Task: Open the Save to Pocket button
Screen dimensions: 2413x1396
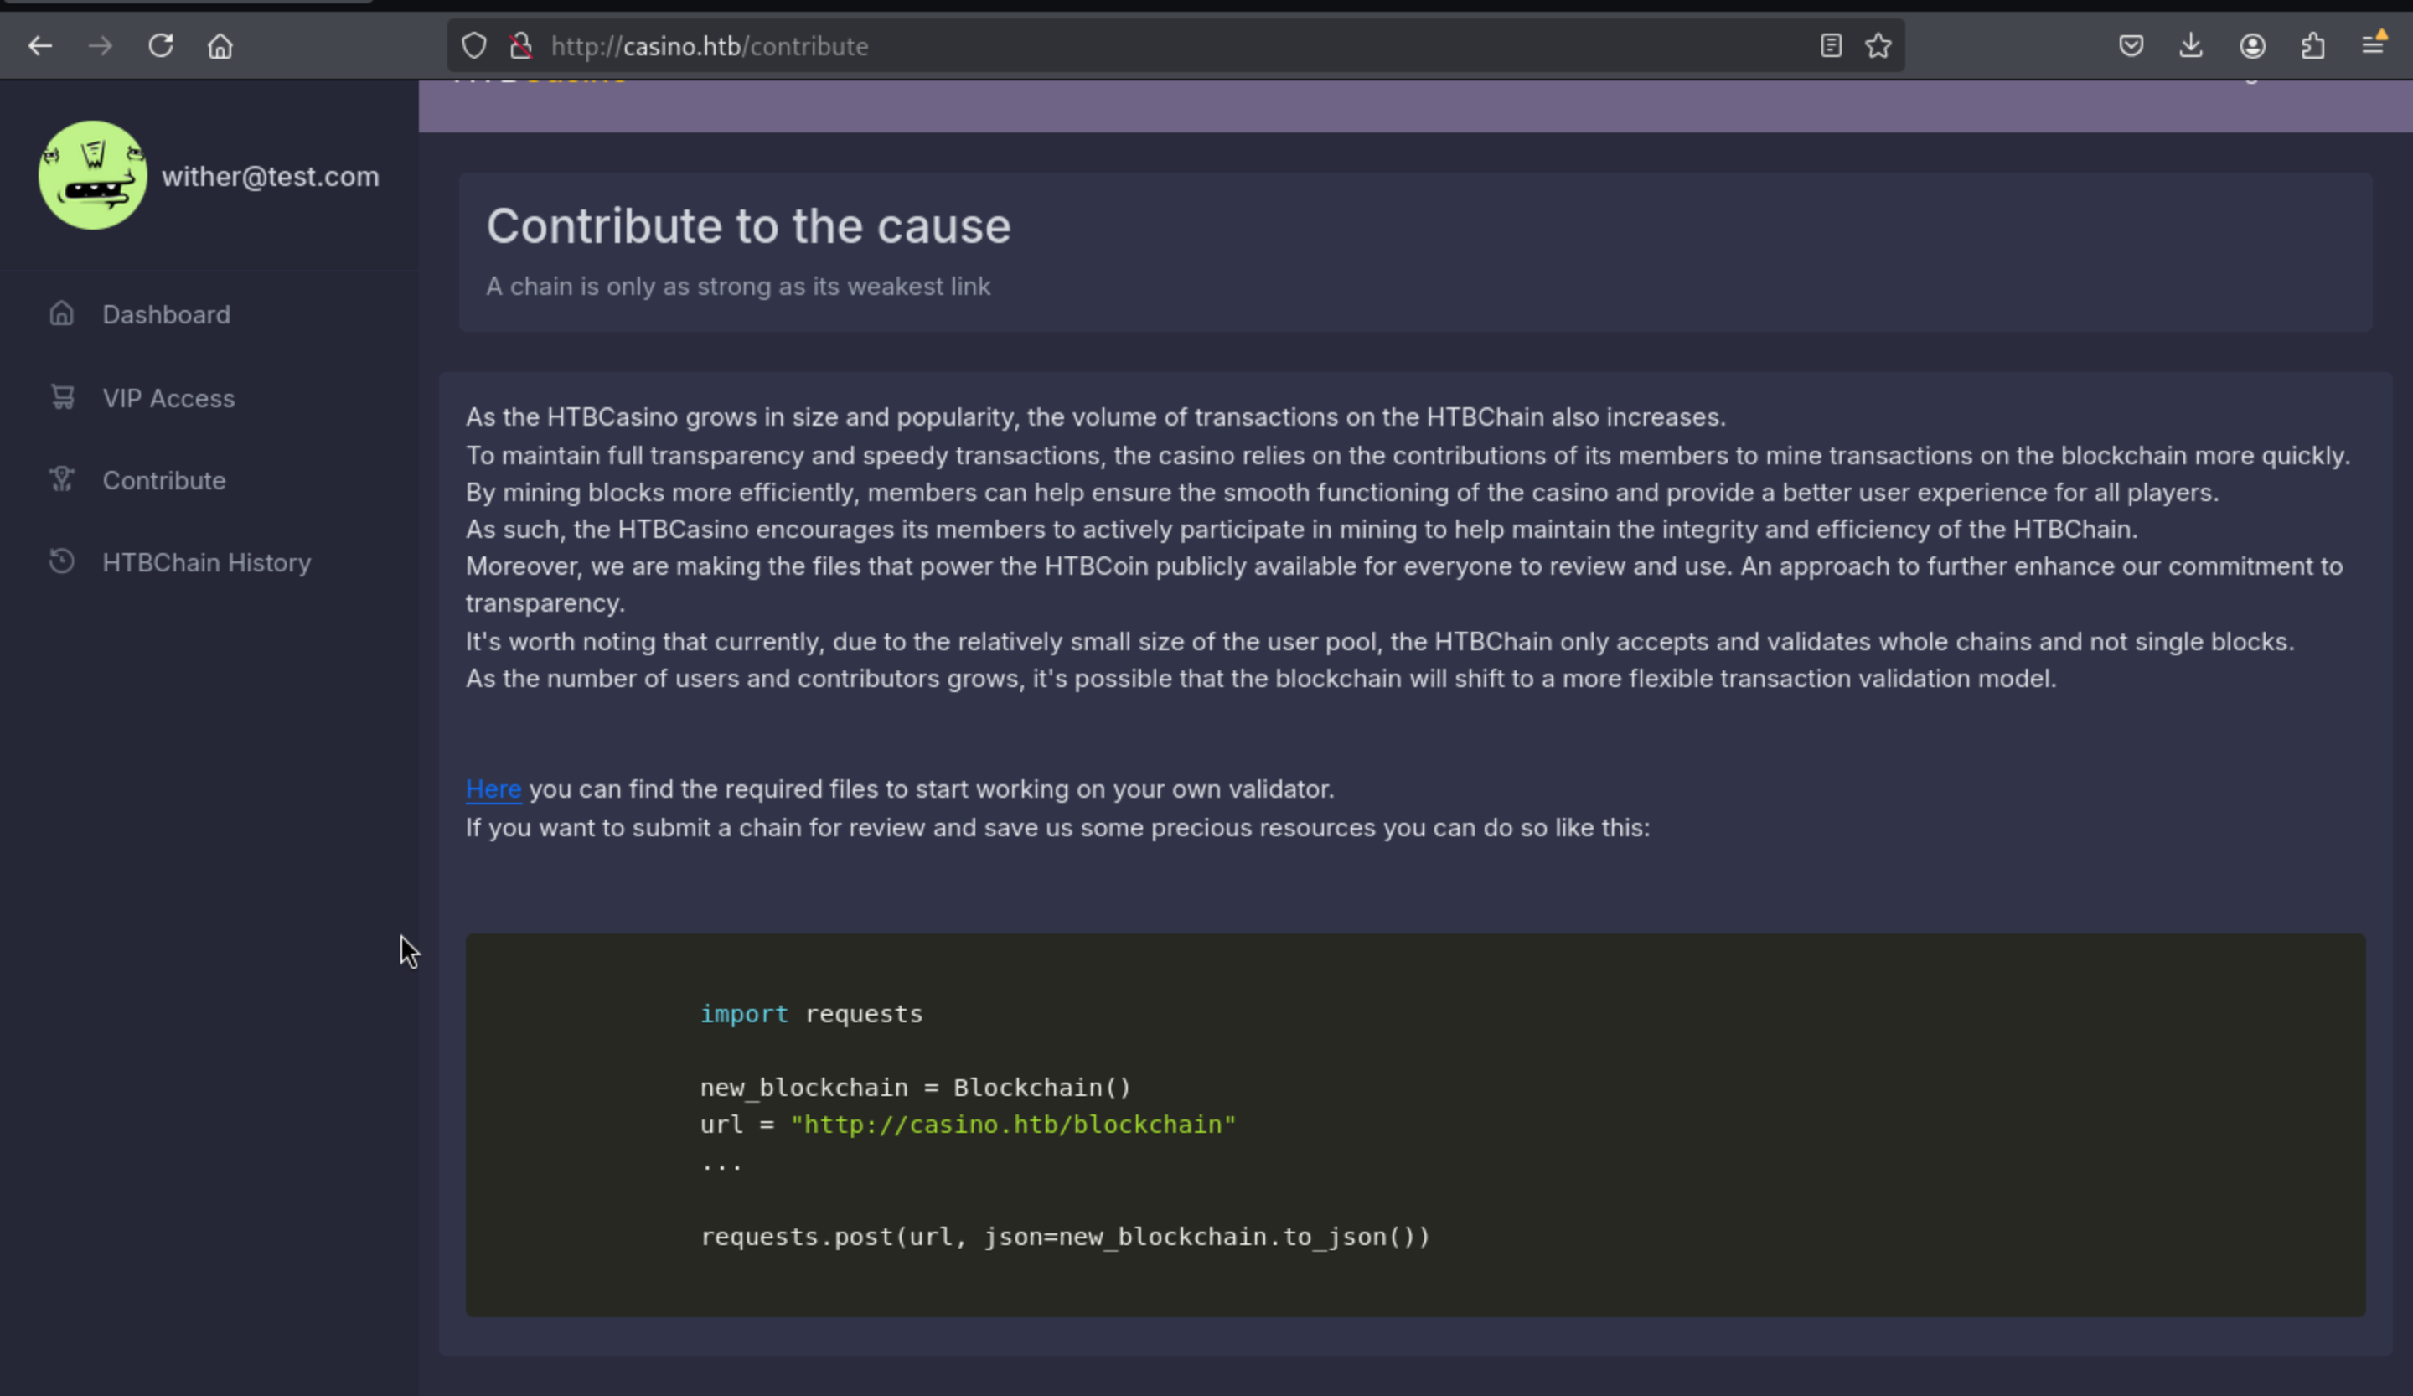Action: pyautogui.click(x=2131, y=45)
